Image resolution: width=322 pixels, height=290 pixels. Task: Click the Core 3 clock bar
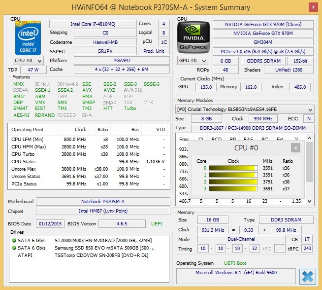click(x=233, y=188)
